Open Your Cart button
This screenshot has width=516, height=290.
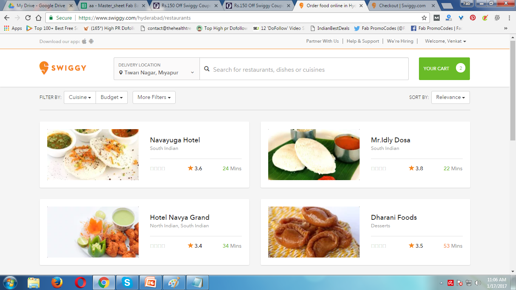(444, 68)
